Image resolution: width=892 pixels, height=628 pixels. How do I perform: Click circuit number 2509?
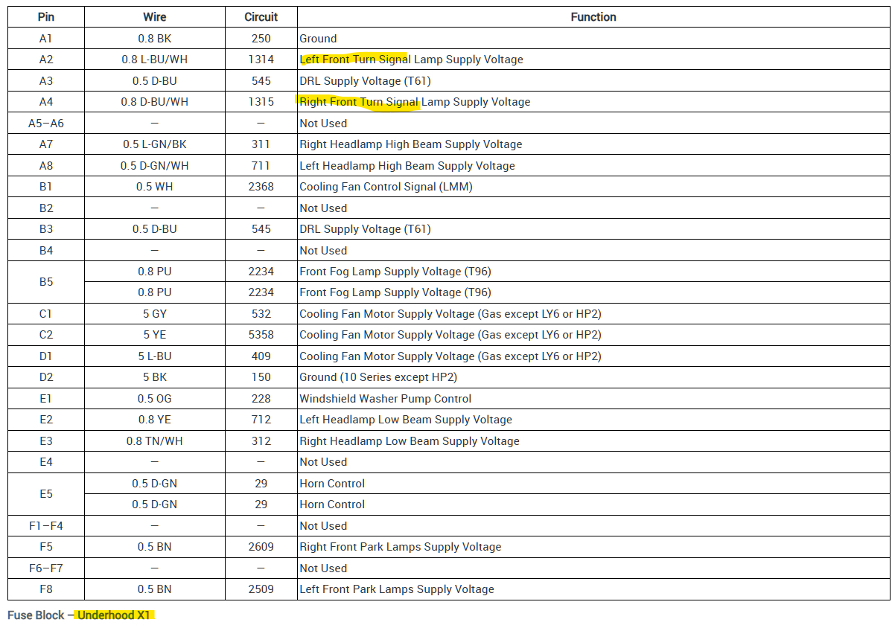261,589
